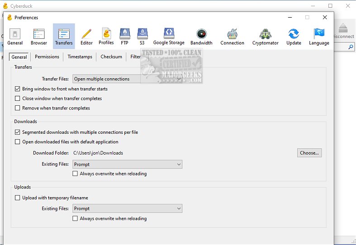Open the Update preferences section
The height and width of the screenshot is (245, 356).
point(294,37)
